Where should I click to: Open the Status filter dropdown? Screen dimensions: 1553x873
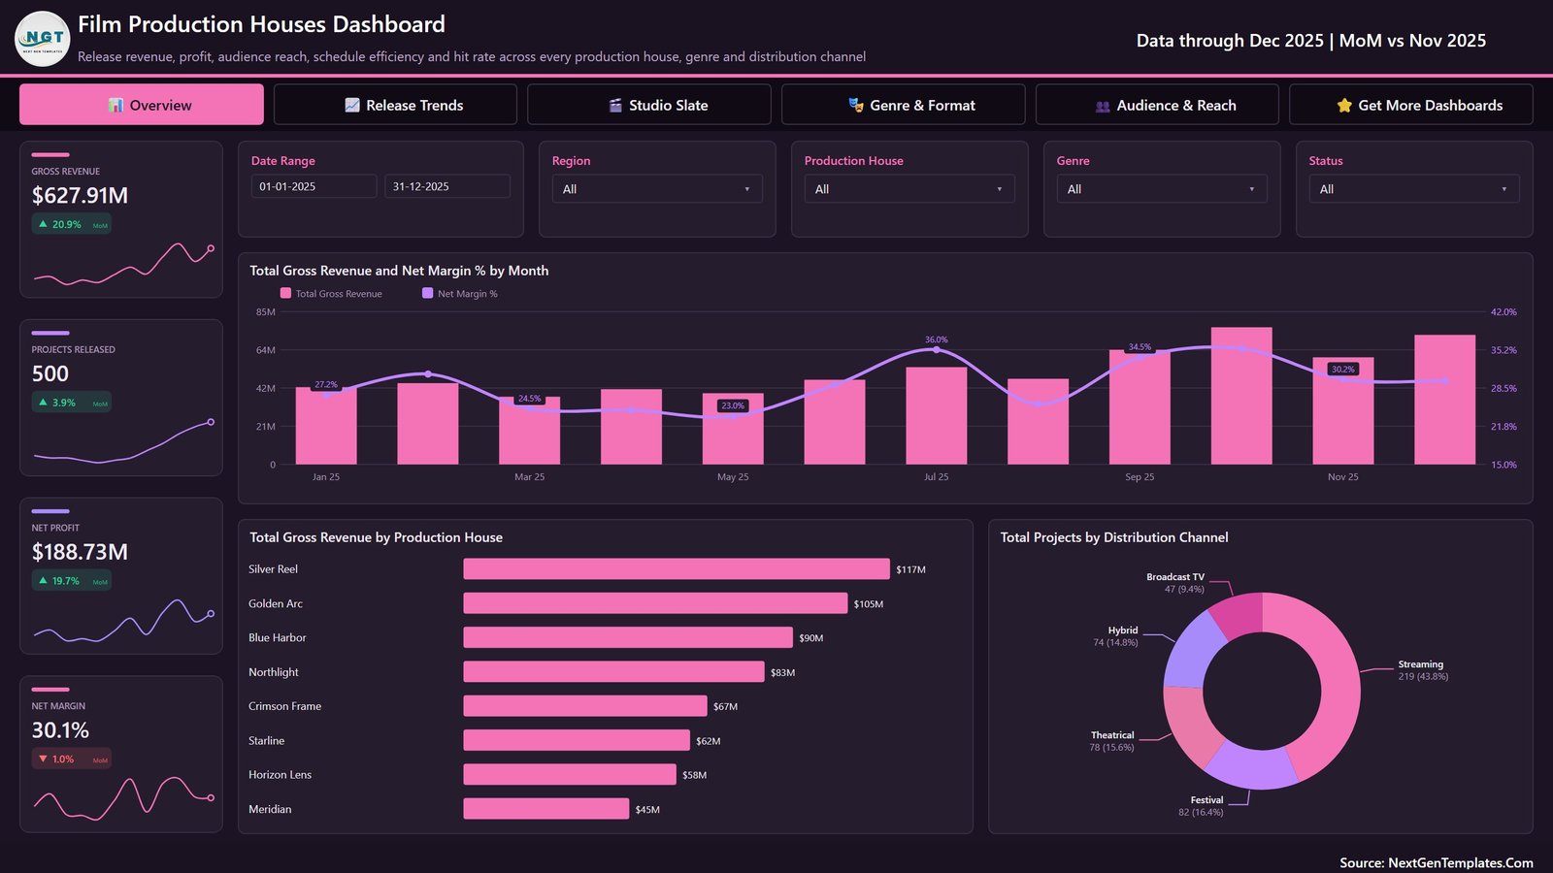pyautogui.click(x=1414, y=189)
